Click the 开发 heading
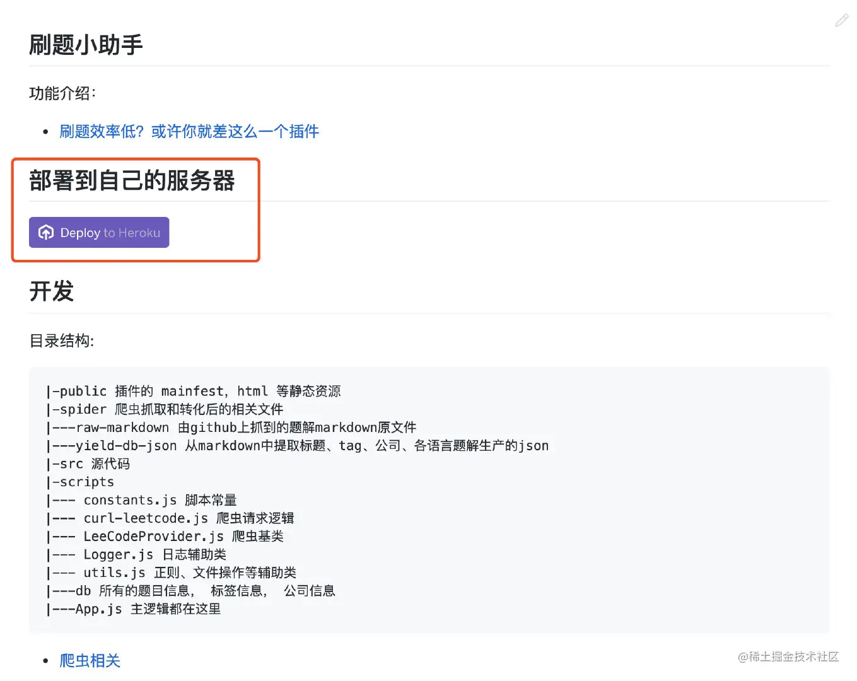Screen dimensions: 857x681 click(52, 291)
